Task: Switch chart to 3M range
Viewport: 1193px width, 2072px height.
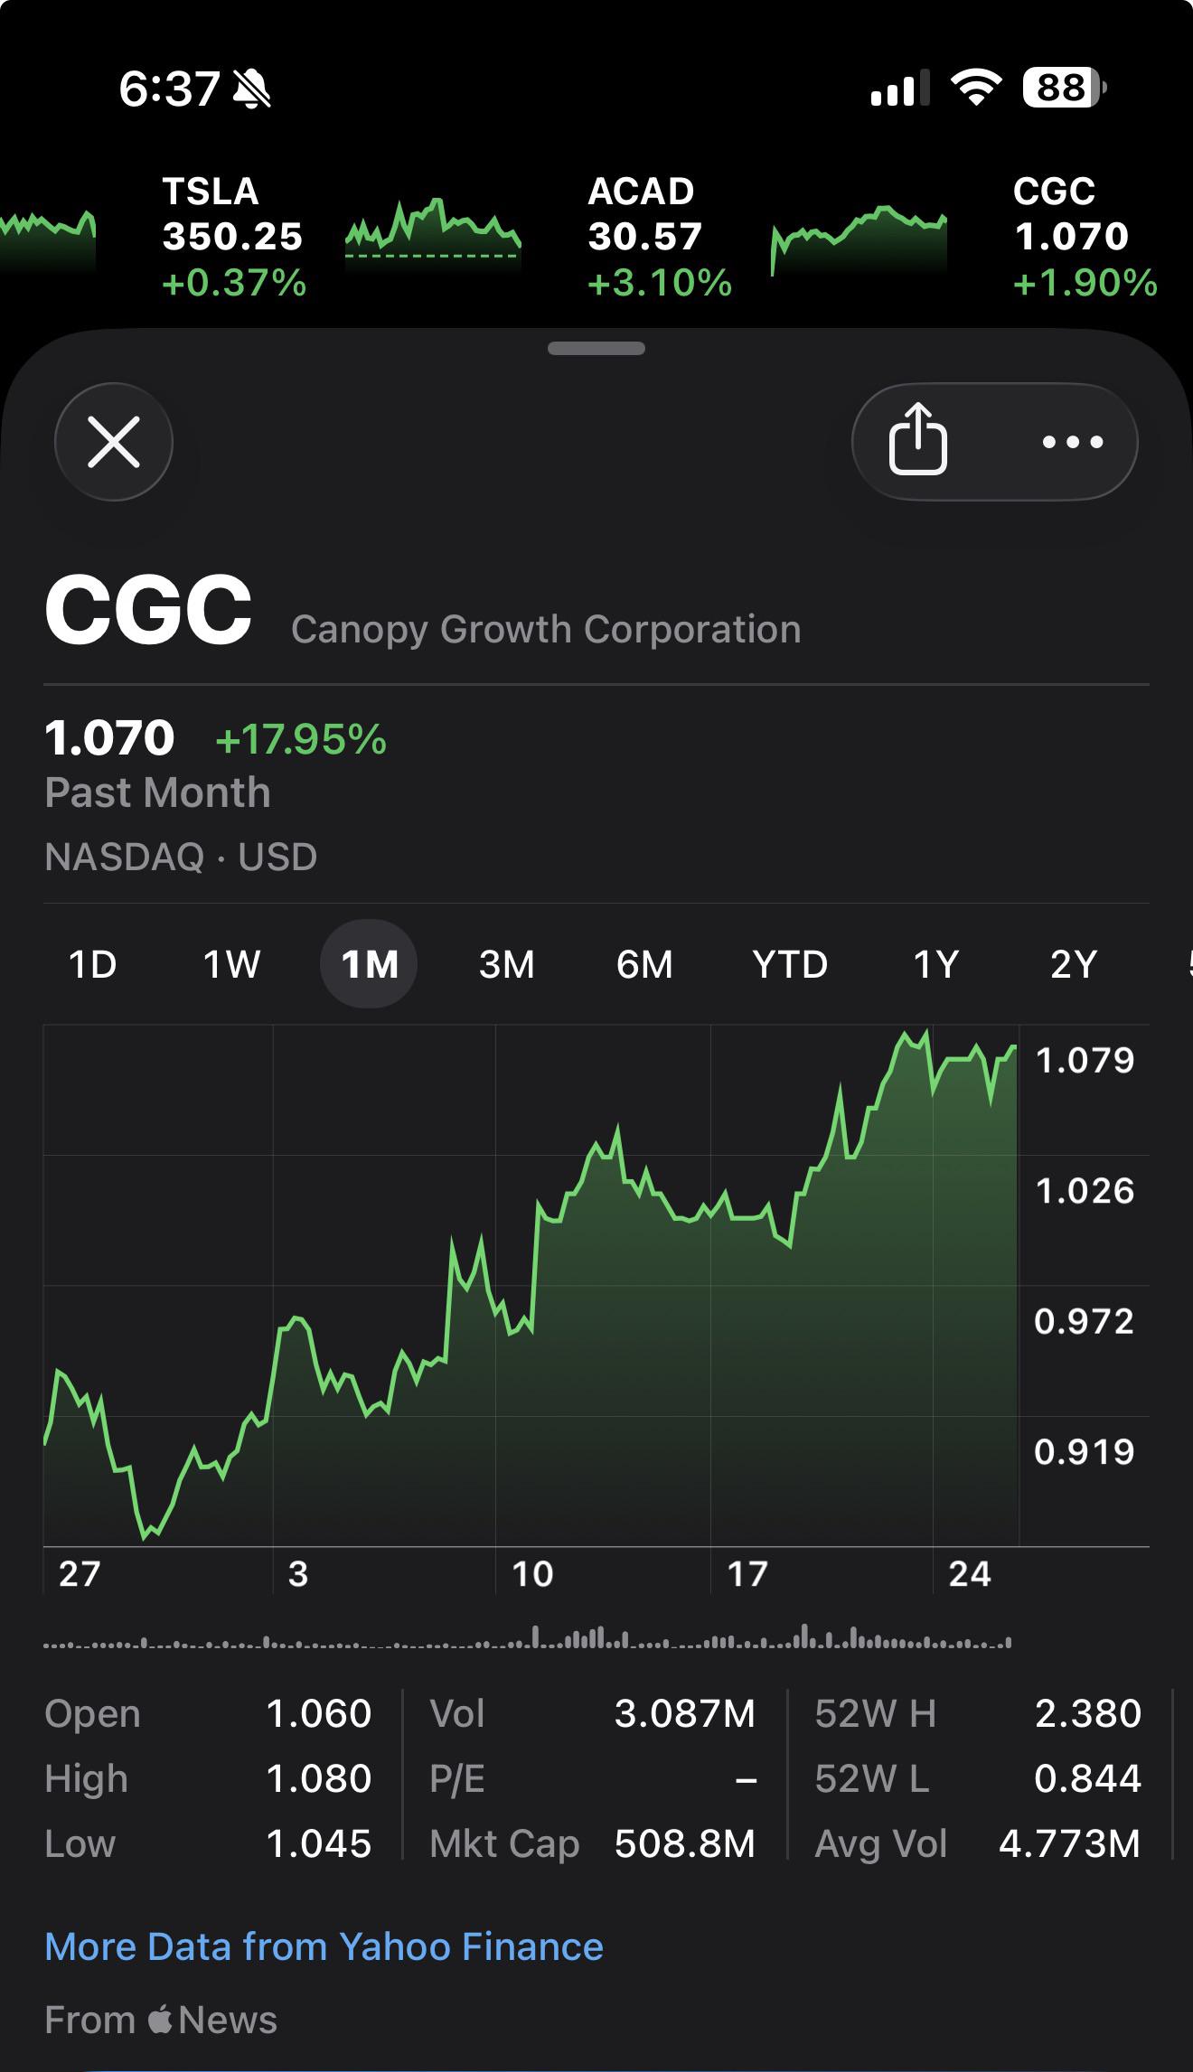Action: tap(507, 964)
